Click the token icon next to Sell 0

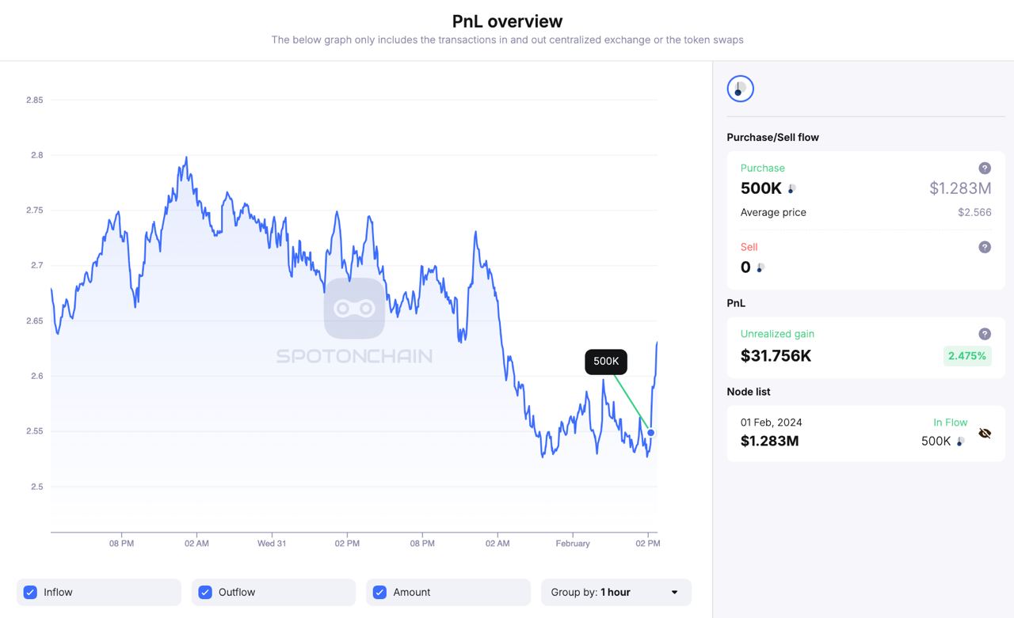[761, 267]
